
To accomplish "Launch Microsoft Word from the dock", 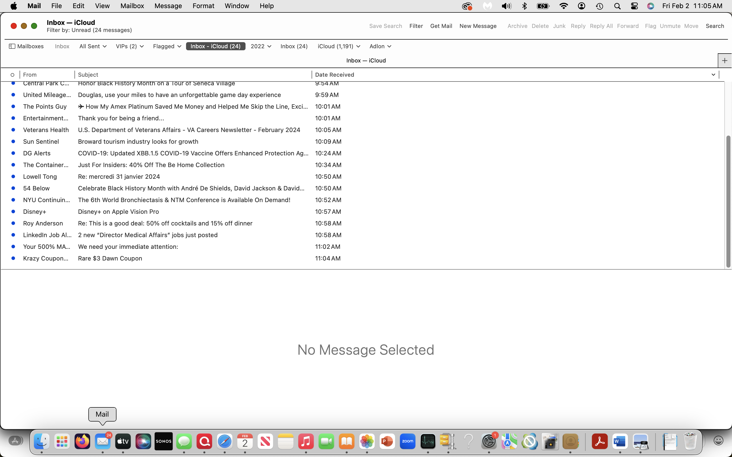I will 620,442.
